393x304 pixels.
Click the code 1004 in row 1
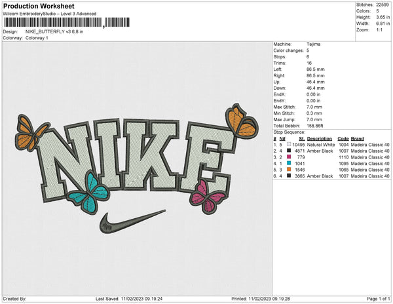pyautogui.click(x=344, y=145)
